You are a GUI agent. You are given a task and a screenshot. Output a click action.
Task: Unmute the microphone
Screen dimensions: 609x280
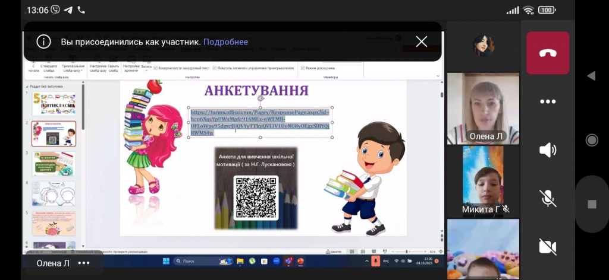(x=548, y=198)
